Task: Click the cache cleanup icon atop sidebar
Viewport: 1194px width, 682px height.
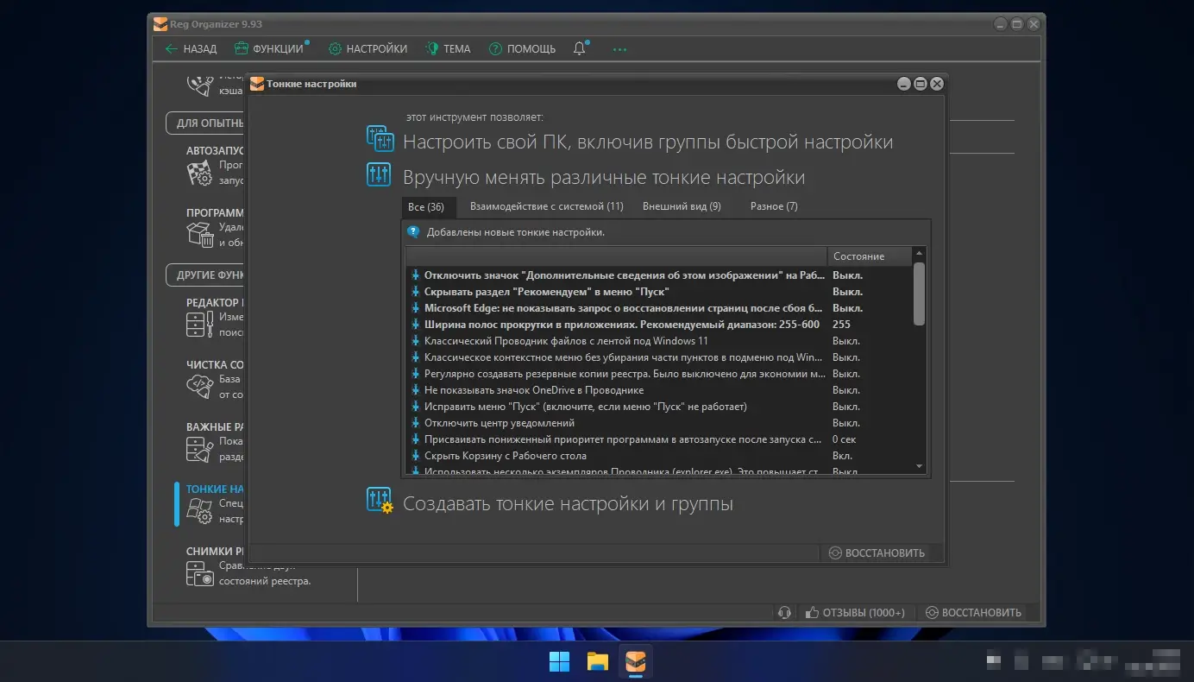Action: click(x=199, y=85)
